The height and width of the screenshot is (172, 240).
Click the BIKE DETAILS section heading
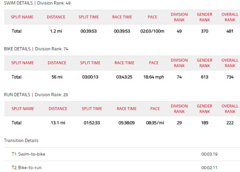click(x=36, y=49)
